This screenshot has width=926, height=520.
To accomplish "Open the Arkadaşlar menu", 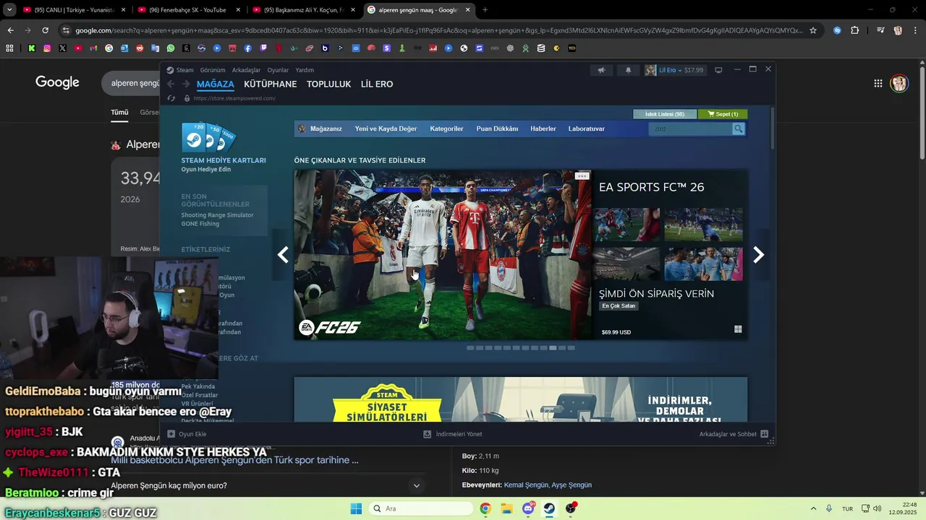I will point(246,70).
